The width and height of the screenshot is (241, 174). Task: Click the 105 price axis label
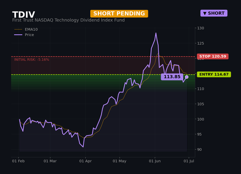pyautogui.click(x=201, y=104)
